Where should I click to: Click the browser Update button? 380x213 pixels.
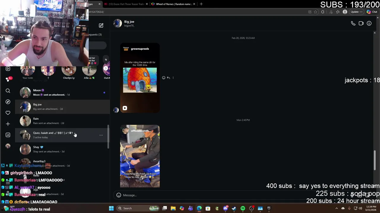[356, 12]
